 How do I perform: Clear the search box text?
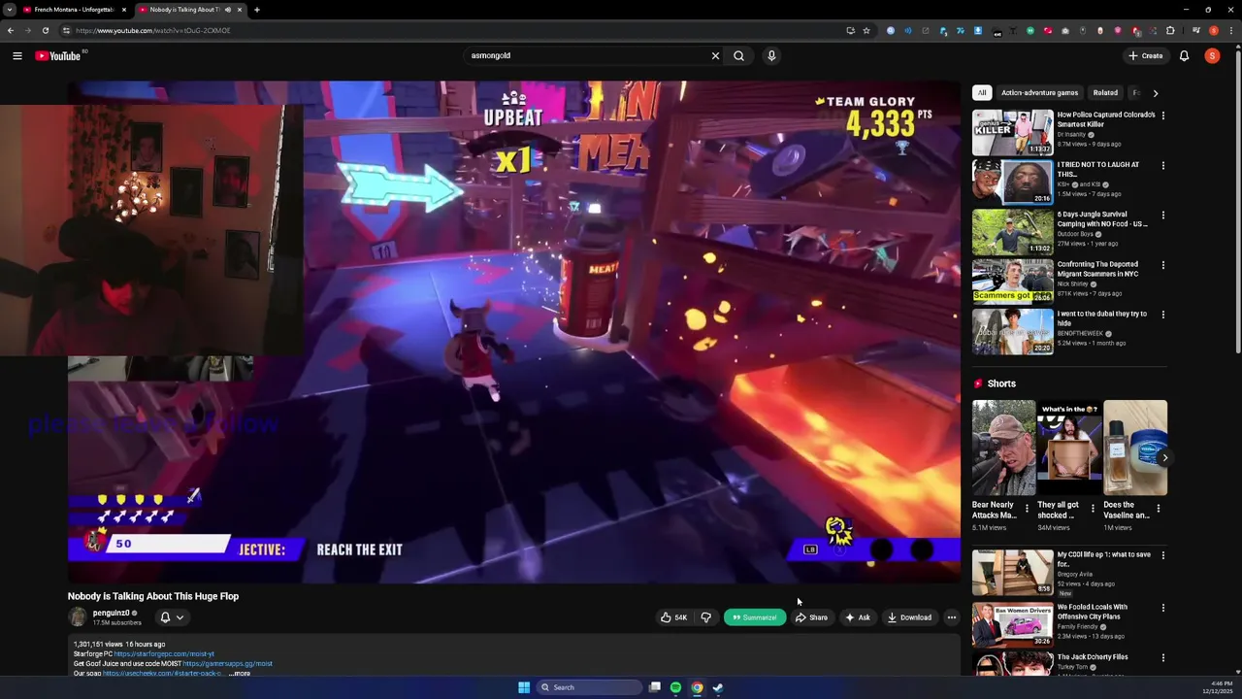tap(715, 55)
